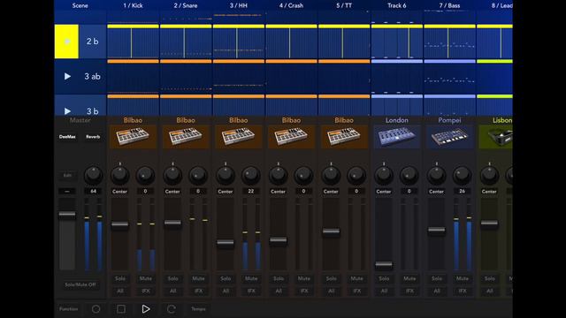Select the 7 / Bass track header
The image size is (566, 318).
pos(449,5)
